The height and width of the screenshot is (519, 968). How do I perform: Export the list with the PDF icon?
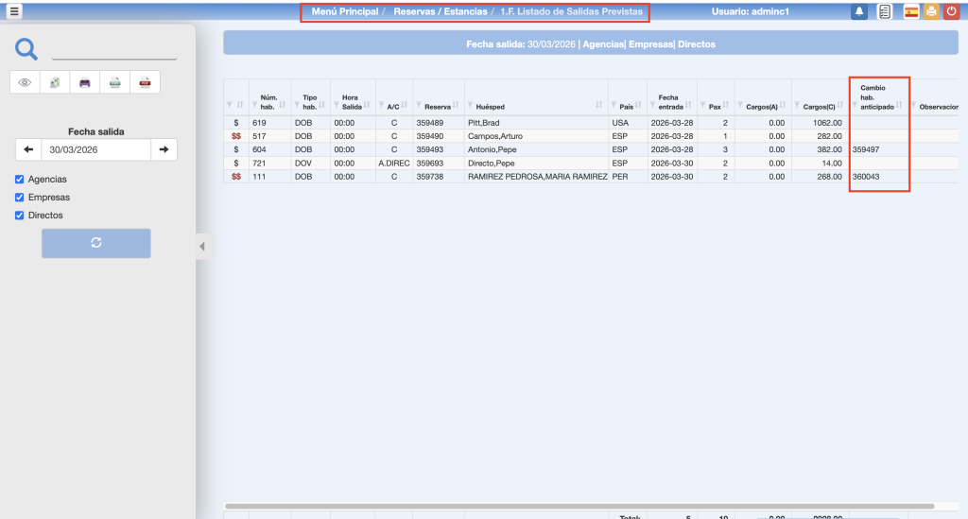145,83
